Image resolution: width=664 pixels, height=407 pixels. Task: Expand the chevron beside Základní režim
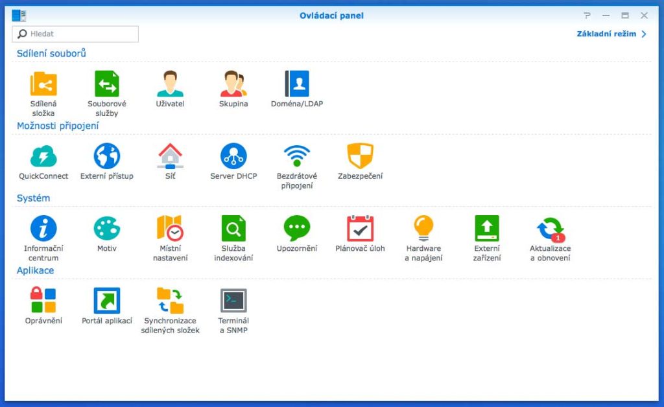point(644,34)
